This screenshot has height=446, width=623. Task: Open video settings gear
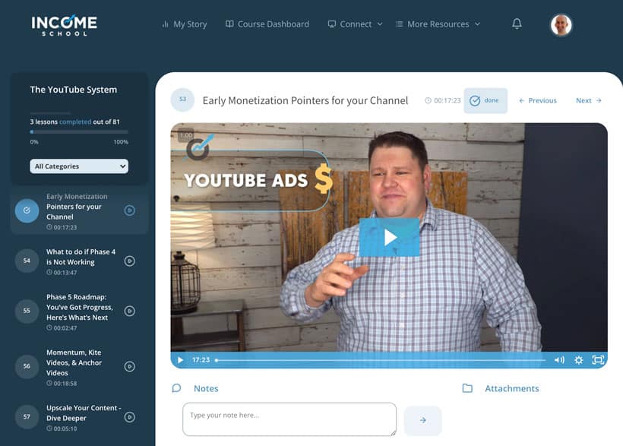pos(578,360)
